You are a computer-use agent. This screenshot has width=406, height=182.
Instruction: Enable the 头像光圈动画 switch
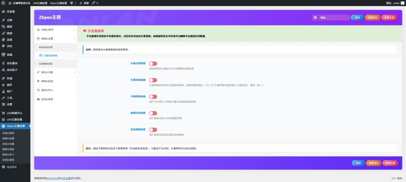153,80
